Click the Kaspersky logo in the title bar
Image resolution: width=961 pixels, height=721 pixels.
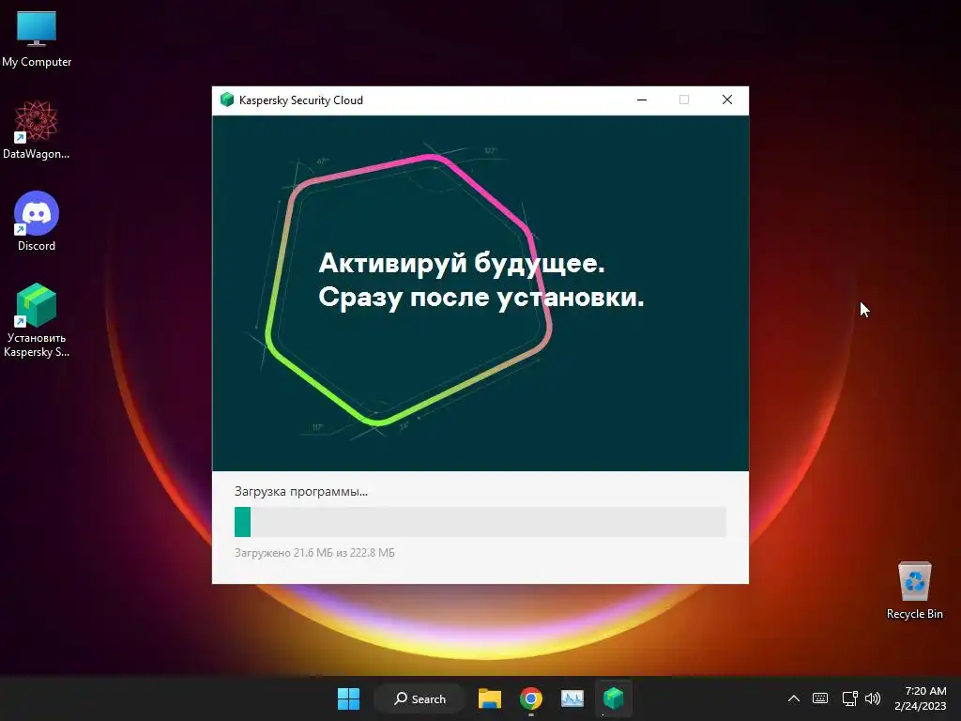tap(227, 100)
